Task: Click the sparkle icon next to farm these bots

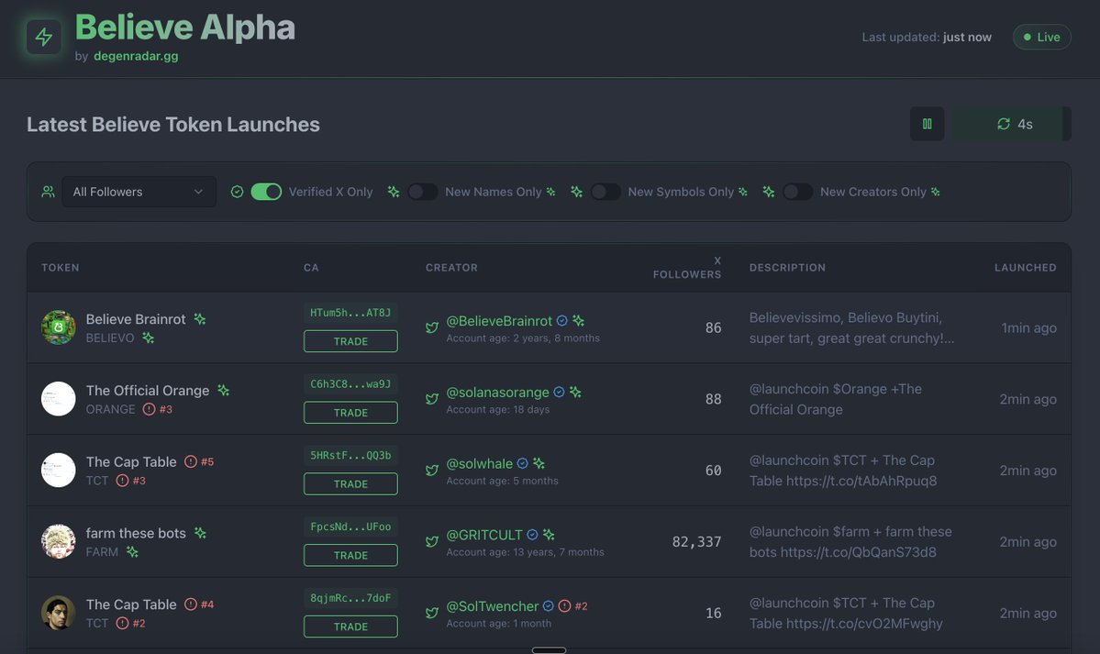Action: tap(200, 533)
